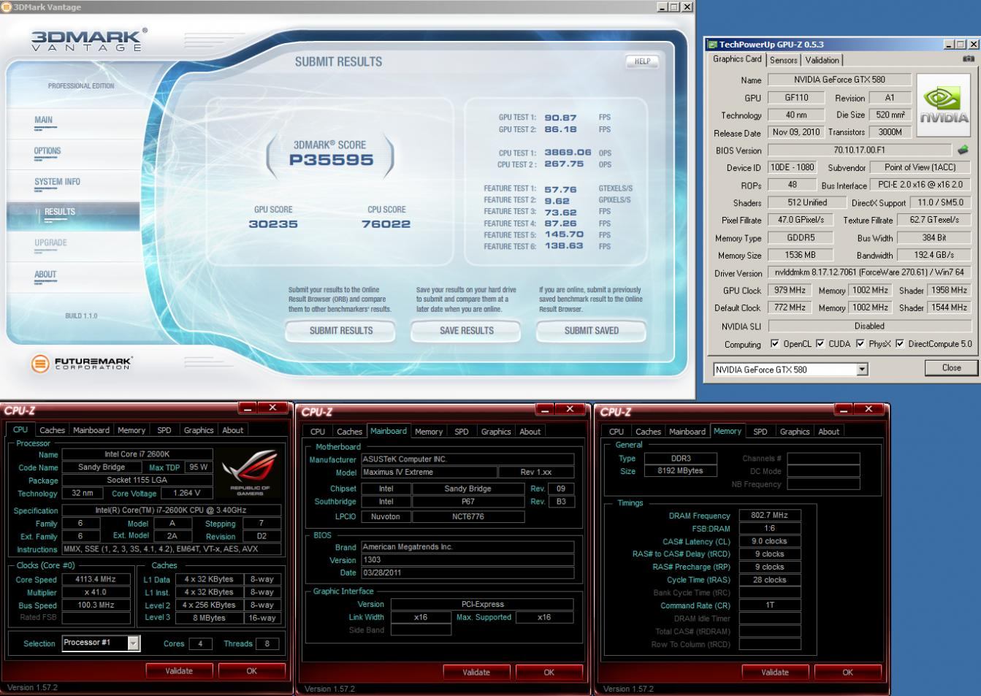
Task: Open CPU tab in right CPU-Z window
Action: 617,432
